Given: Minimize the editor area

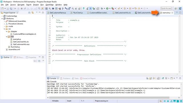Looking at the screenshot, I should pos(177,12).
